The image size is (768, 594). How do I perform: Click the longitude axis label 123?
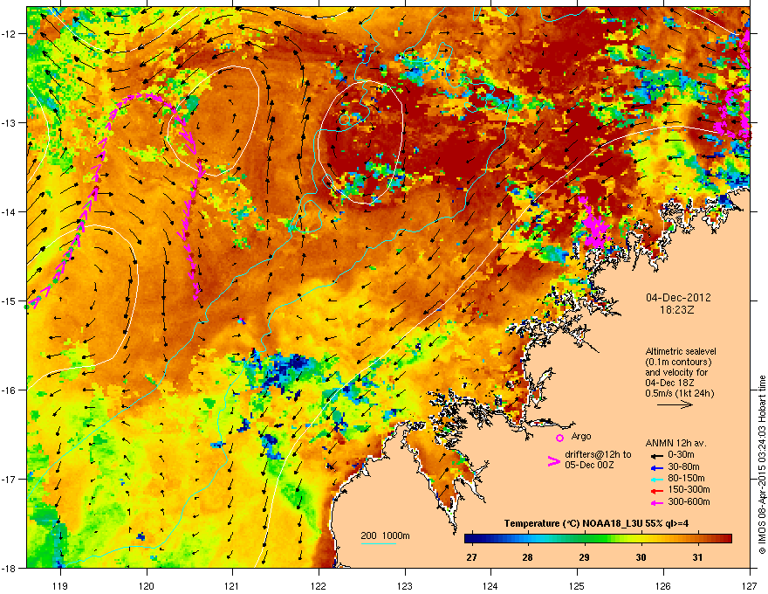(x=405, y=585)
